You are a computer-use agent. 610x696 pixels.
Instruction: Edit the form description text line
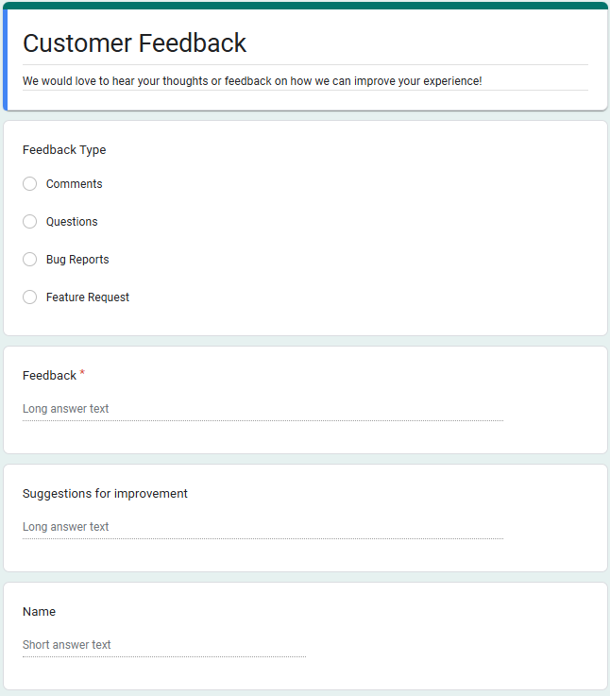[x=252, y=81]
